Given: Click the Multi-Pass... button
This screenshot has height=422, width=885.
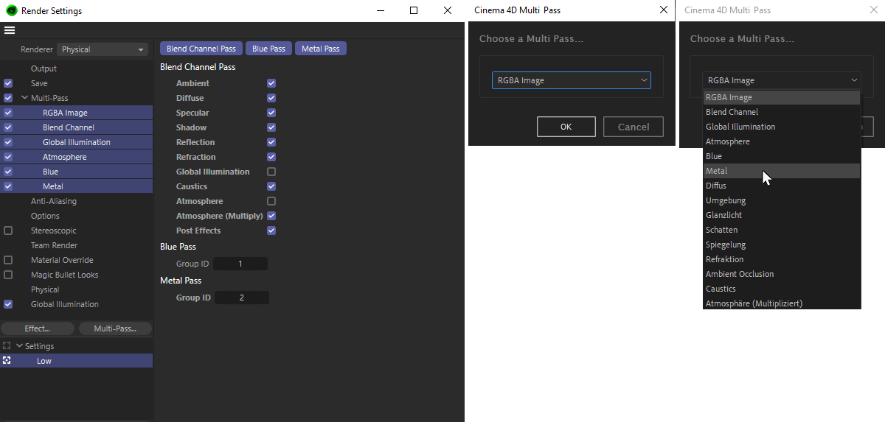Looking at the screenshot, I should 115,328.
